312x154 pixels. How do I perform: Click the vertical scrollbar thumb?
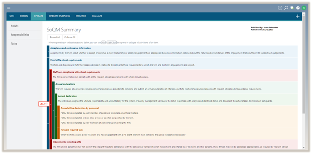(x=303, y=65)
